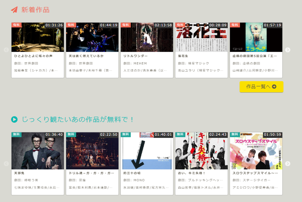Click title link スロウステップスマイル

tap(255, 173)
